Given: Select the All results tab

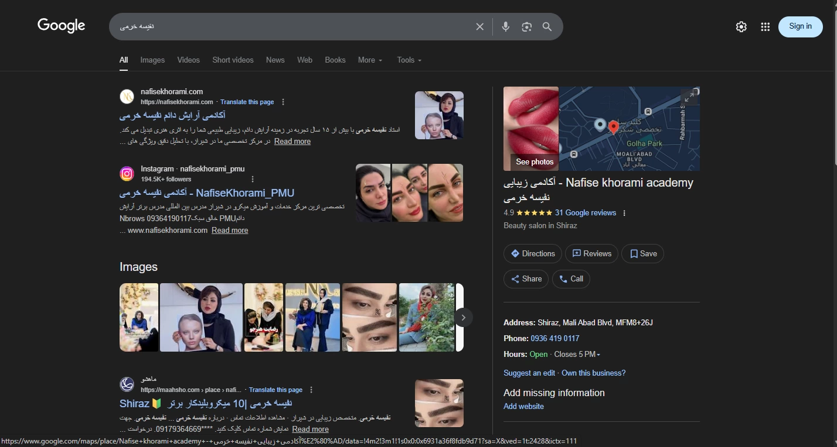Looking at the screenshot, I should point(124,60).
